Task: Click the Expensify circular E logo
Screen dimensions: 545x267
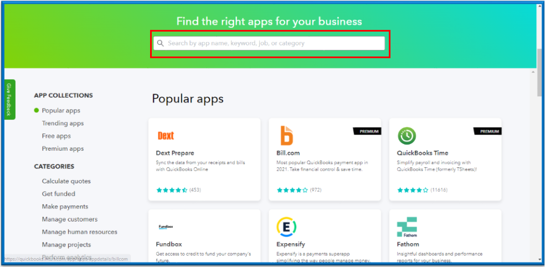Action: pyautogui.click(x=287, y=227)
